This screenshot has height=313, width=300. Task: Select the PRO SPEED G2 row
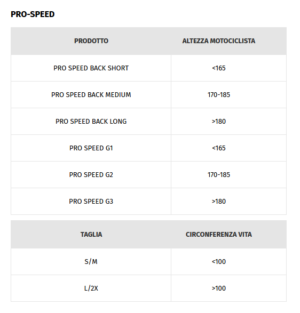pyautogui.click(x=149, y=175)
